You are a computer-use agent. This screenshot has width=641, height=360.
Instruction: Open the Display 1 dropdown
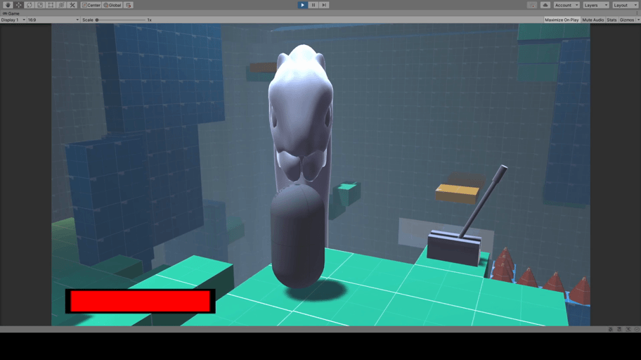(x=13, y=20)
